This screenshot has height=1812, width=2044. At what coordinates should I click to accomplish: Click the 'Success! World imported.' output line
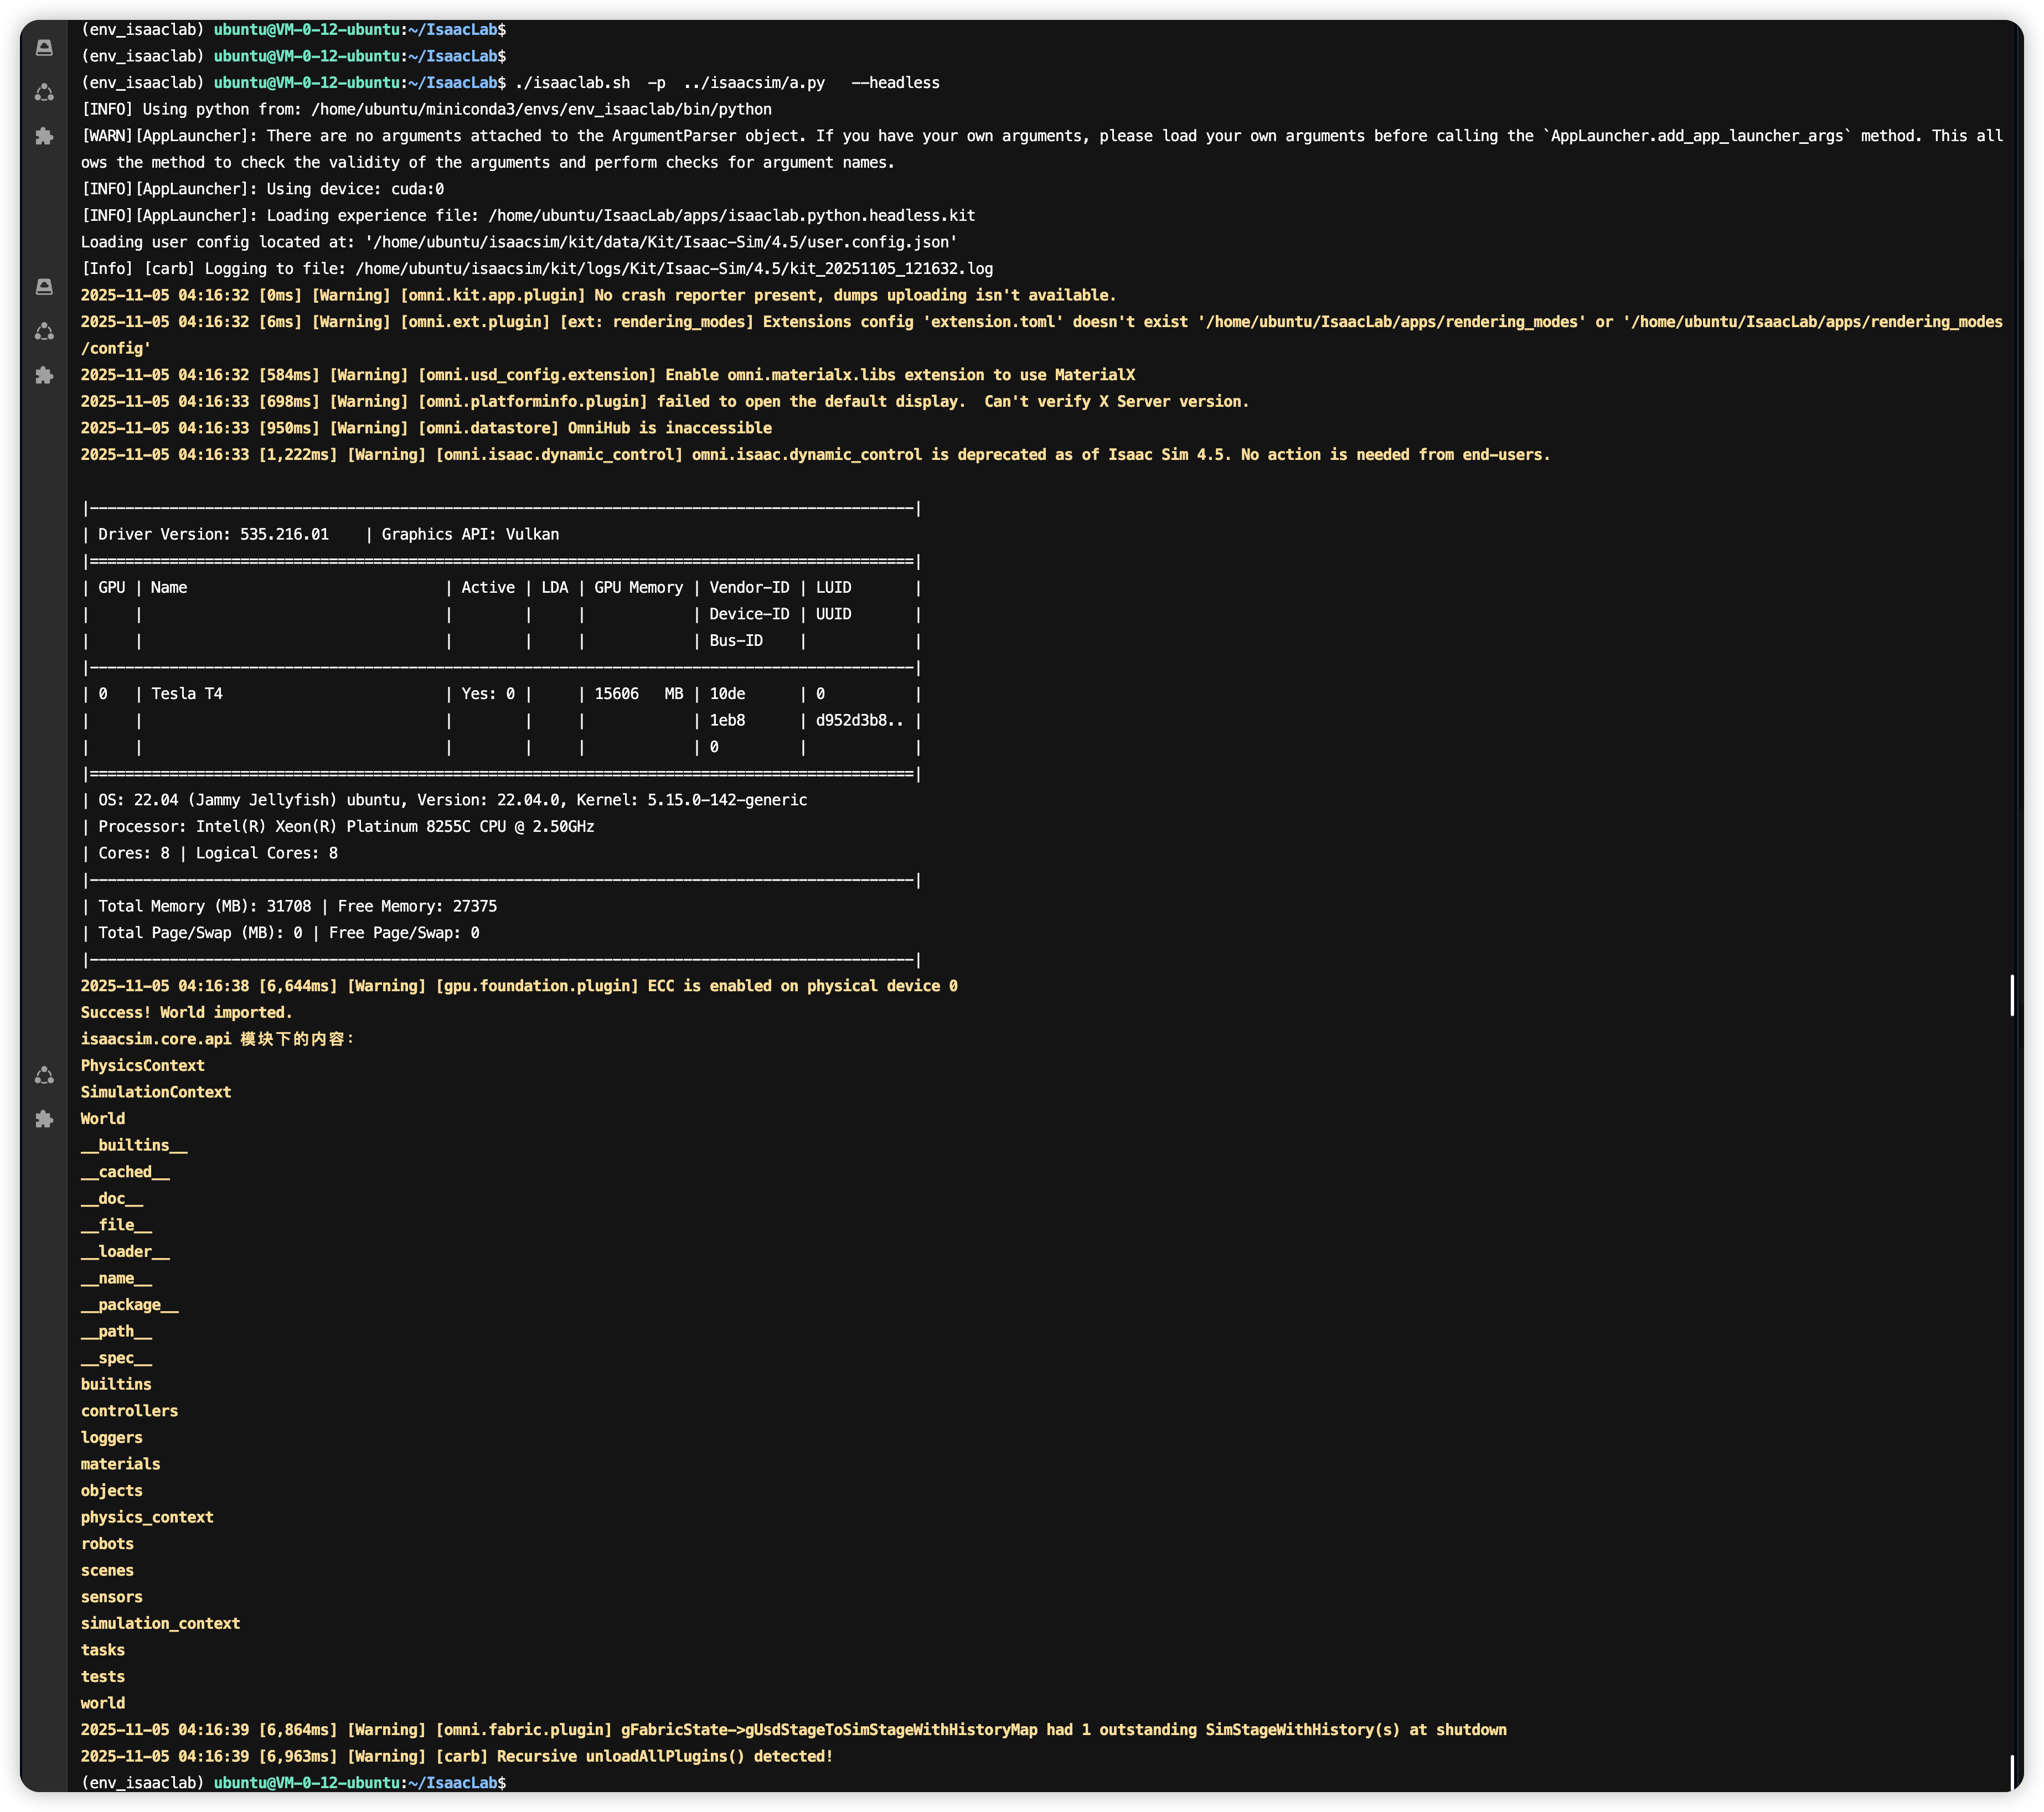click(x=186, y=1012)
